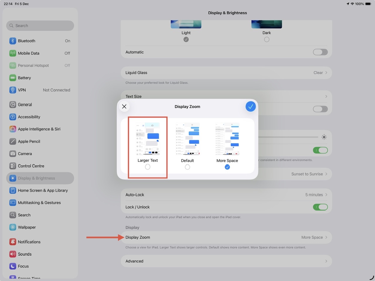
Task: Go to Wallpaper settings
Action: coord(40,227)
